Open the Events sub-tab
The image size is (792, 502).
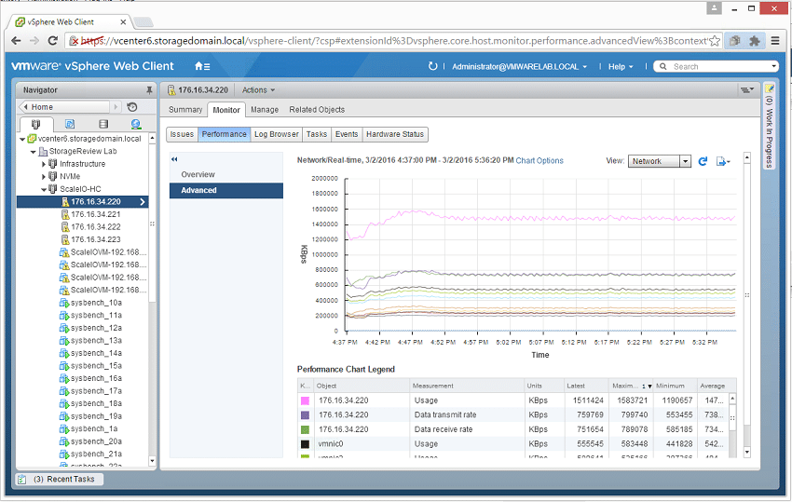click(x=347, y=134)
